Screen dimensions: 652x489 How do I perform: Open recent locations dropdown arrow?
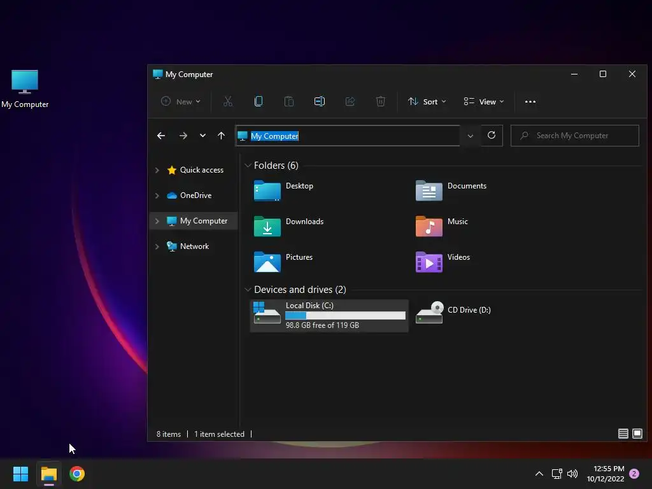click(x=202, y=136)
